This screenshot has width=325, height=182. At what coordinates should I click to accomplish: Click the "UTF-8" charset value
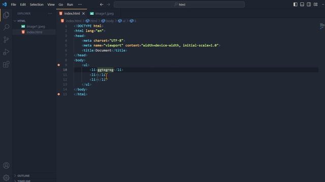116,40
